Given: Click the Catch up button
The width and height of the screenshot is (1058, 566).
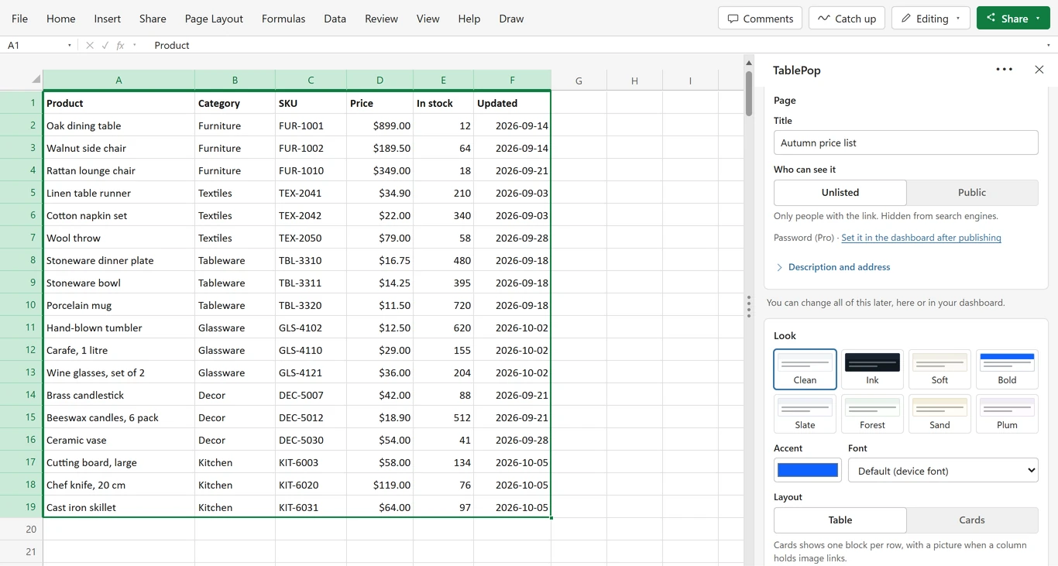Looking at the screenshot, I should [847, 19].
